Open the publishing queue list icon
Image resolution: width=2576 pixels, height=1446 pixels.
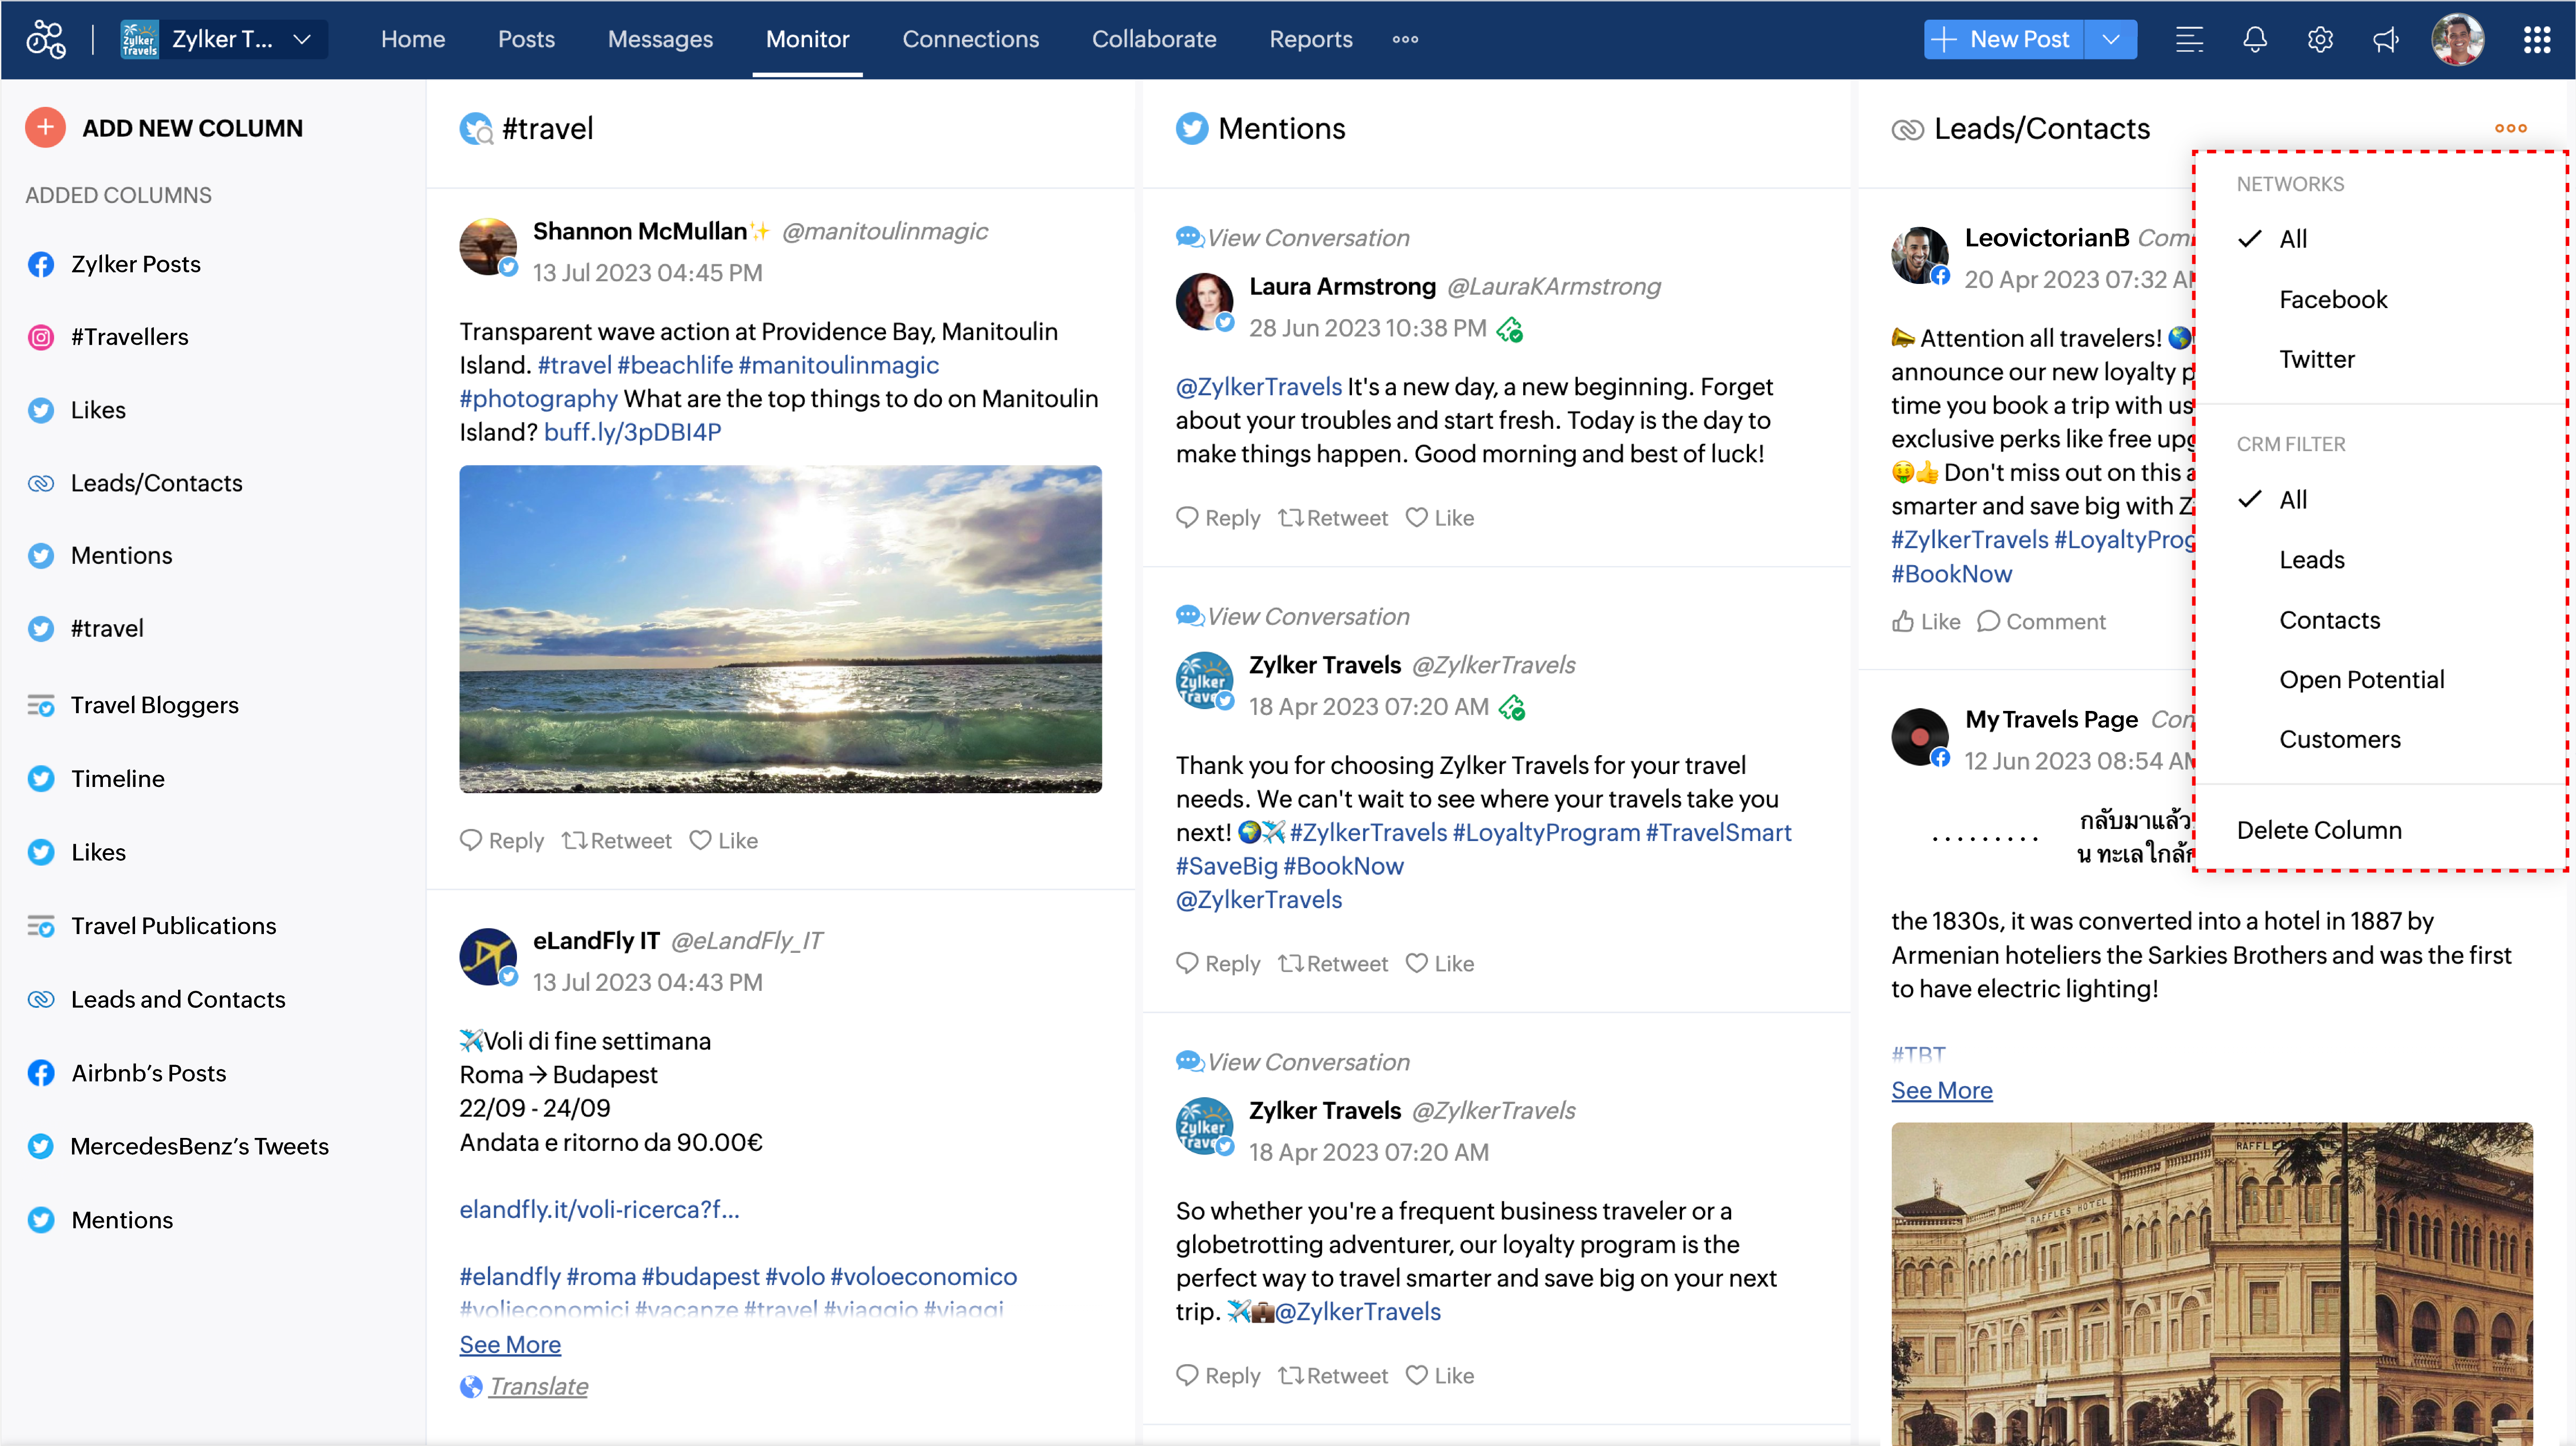(2189, 39)
